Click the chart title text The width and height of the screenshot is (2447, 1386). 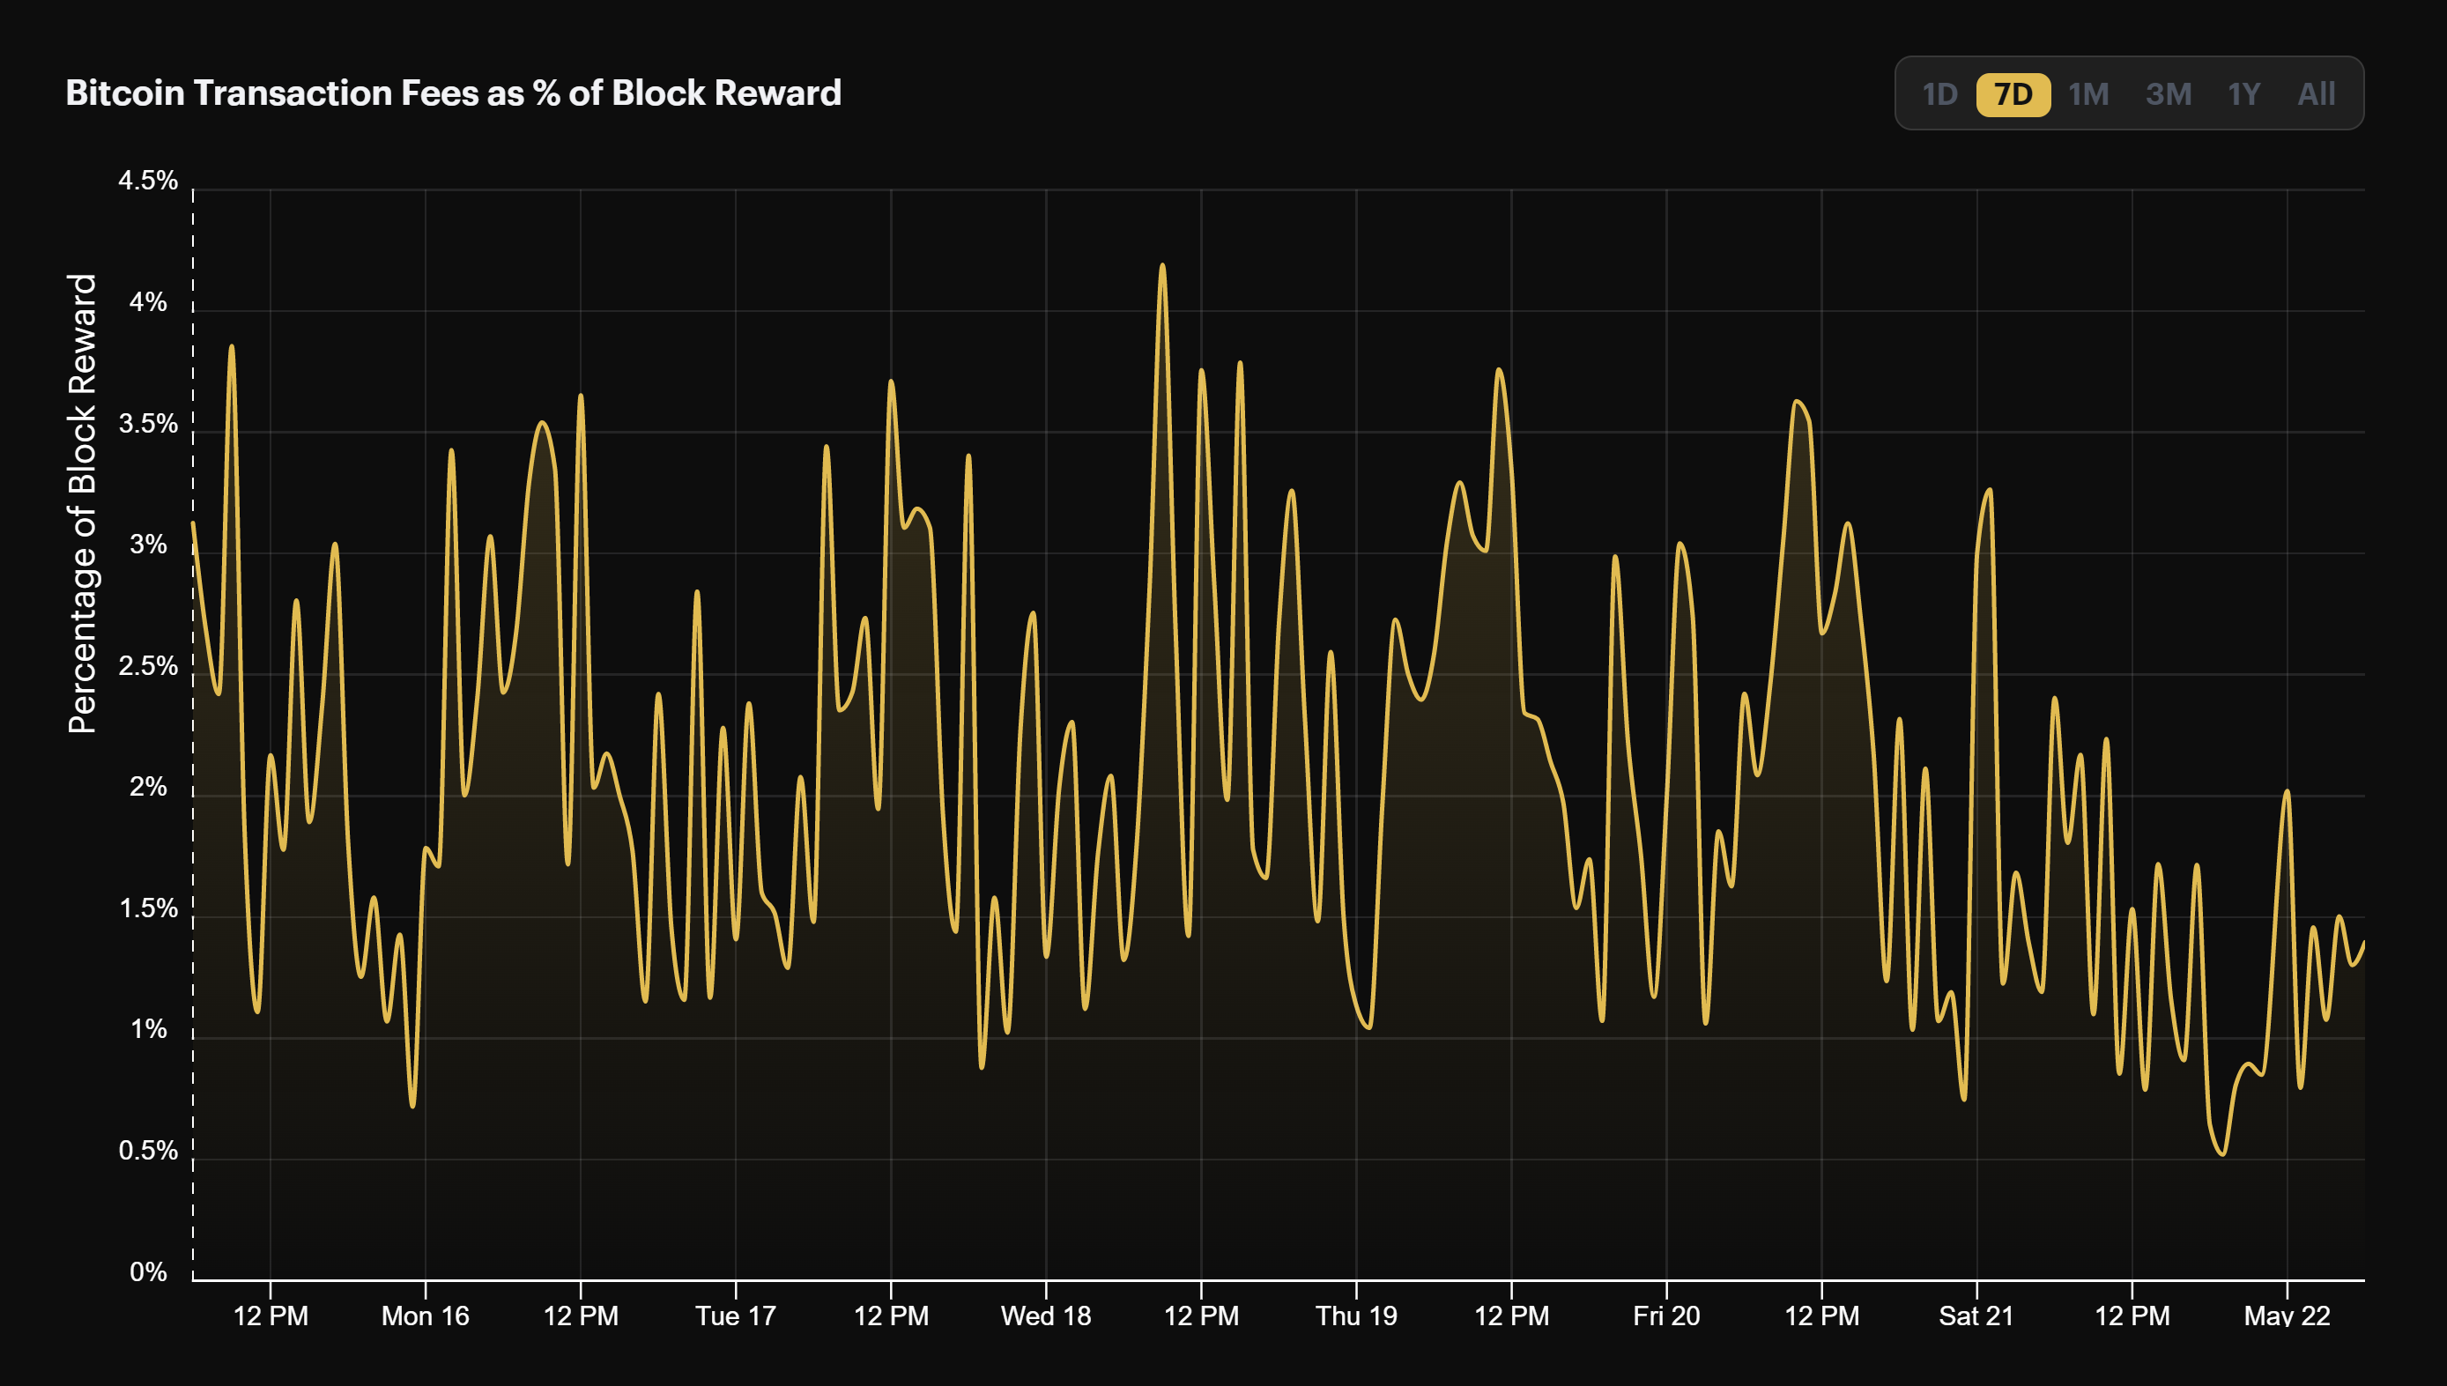[453, 93]
